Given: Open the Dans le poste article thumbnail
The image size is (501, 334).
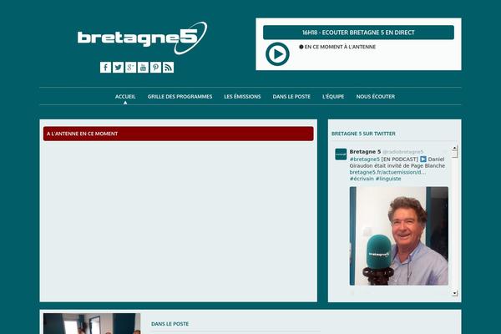Looking at the screenshot, I should [92, 323].
